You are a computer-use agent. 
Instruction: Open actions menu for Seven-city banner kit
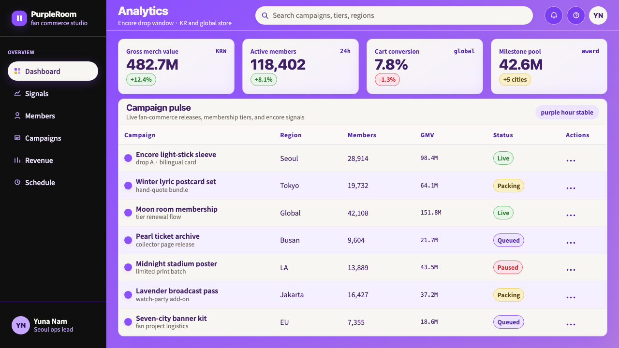[571, 324]
